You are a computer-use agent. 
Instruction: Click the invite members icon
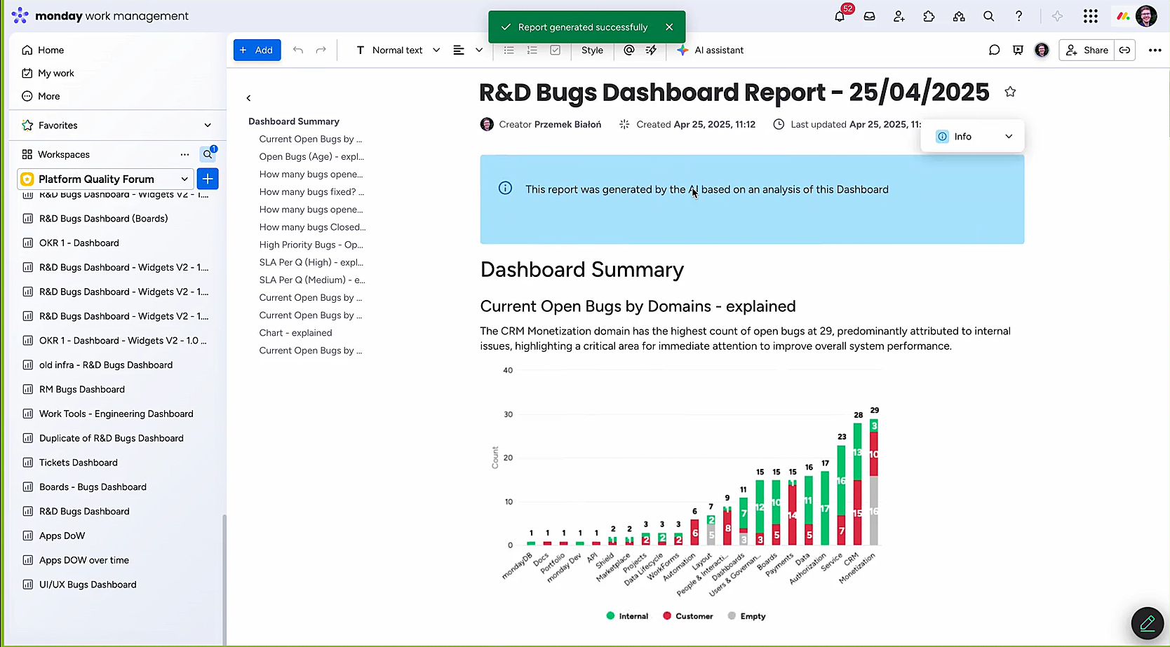point(899,16)
